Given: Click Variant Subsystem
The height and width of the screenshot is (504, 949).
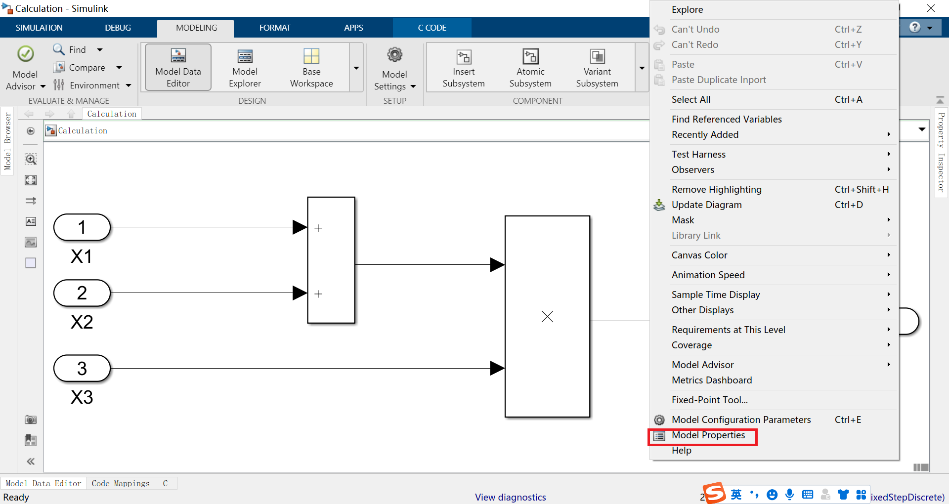Looking at the screenshot, I should point(597,68).
